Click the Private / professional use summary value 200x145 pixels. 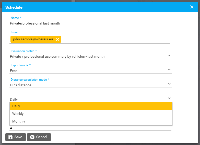pos(57,56)
